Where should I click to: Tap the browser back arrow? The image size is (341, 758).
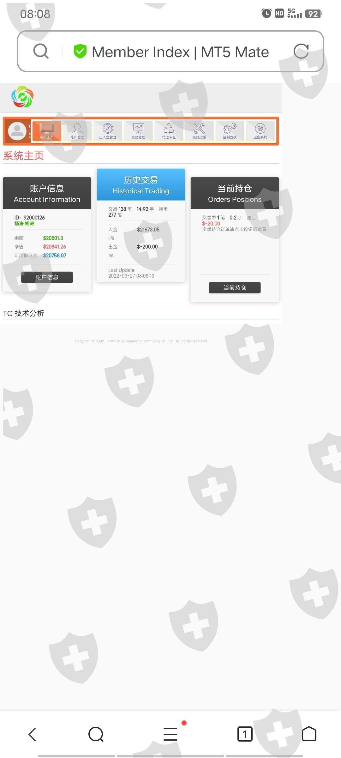(32, 734)
